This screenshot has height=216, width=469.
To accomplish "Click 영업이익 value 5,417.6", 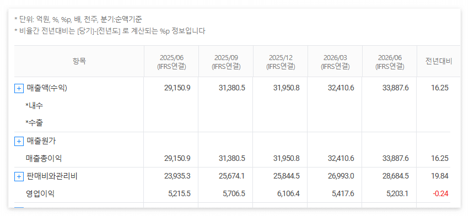I will (343, 194).
